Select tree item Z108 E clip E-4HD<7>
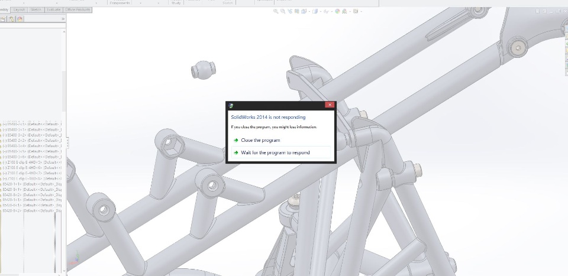This screenshot has width=568, height=276. 32,173
